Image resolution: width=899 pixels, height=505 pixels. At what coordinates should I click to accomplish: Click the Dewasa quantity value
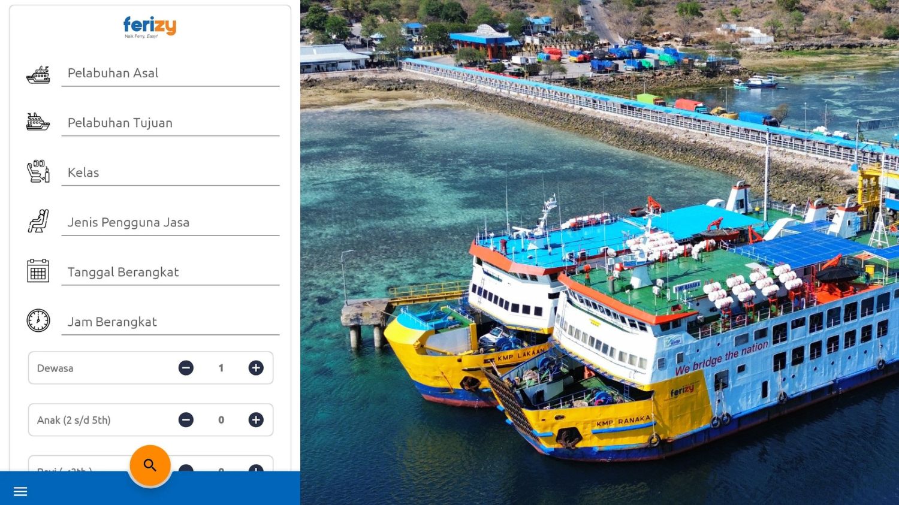[221, 368]
